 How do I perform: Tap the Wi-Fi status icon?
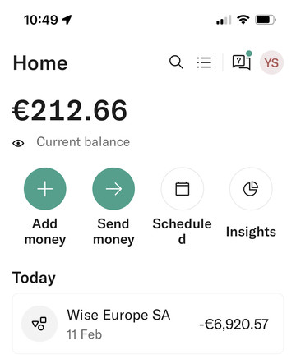coord(243,20)
